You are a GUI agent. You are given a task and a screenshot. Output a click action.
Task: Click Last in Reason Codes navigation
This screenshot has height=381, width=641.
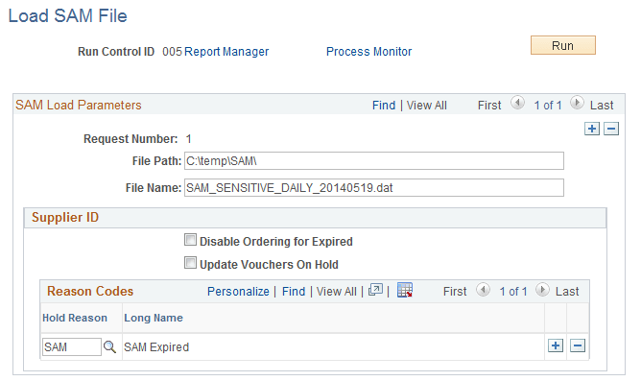567,291
